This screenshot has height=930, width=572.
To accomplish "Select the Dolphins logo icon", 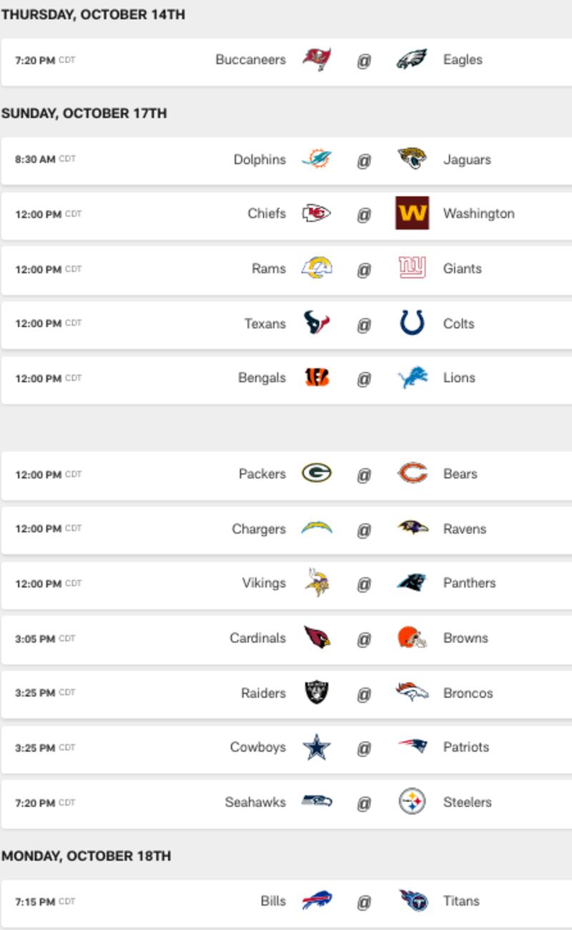I will pos(316,159).
